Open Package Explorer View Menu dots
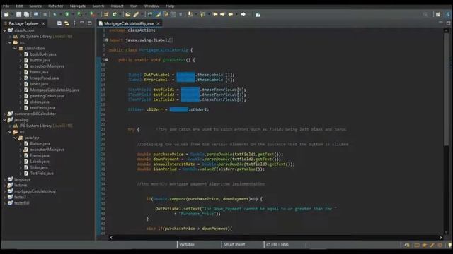 (74, 23)
